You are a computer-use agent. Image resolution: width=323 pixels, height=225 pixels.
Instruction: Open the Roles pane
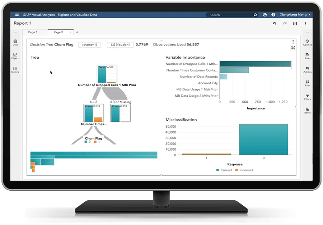[x=307, y=56]
